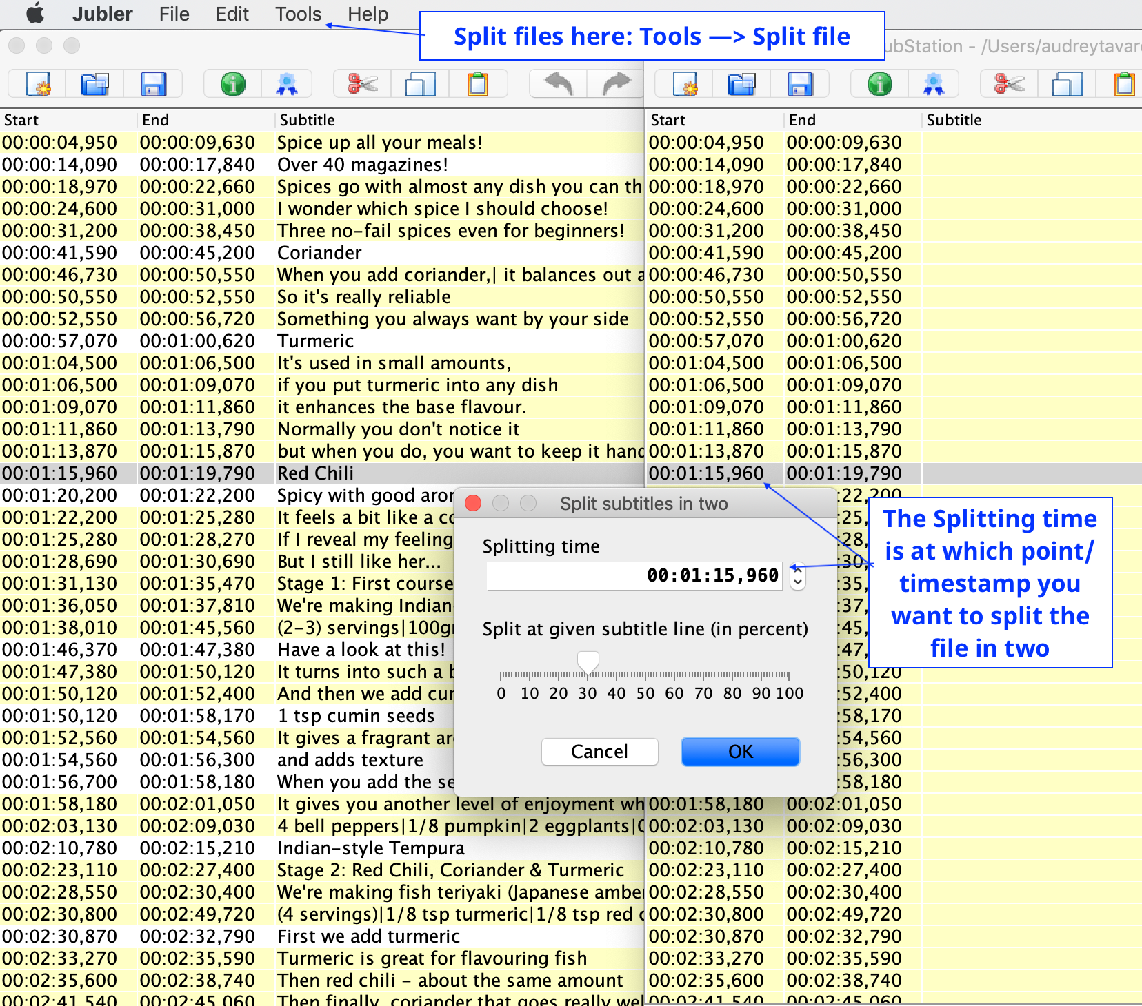
Task: Click the Start column header in right window
Action: pos(715,120)
